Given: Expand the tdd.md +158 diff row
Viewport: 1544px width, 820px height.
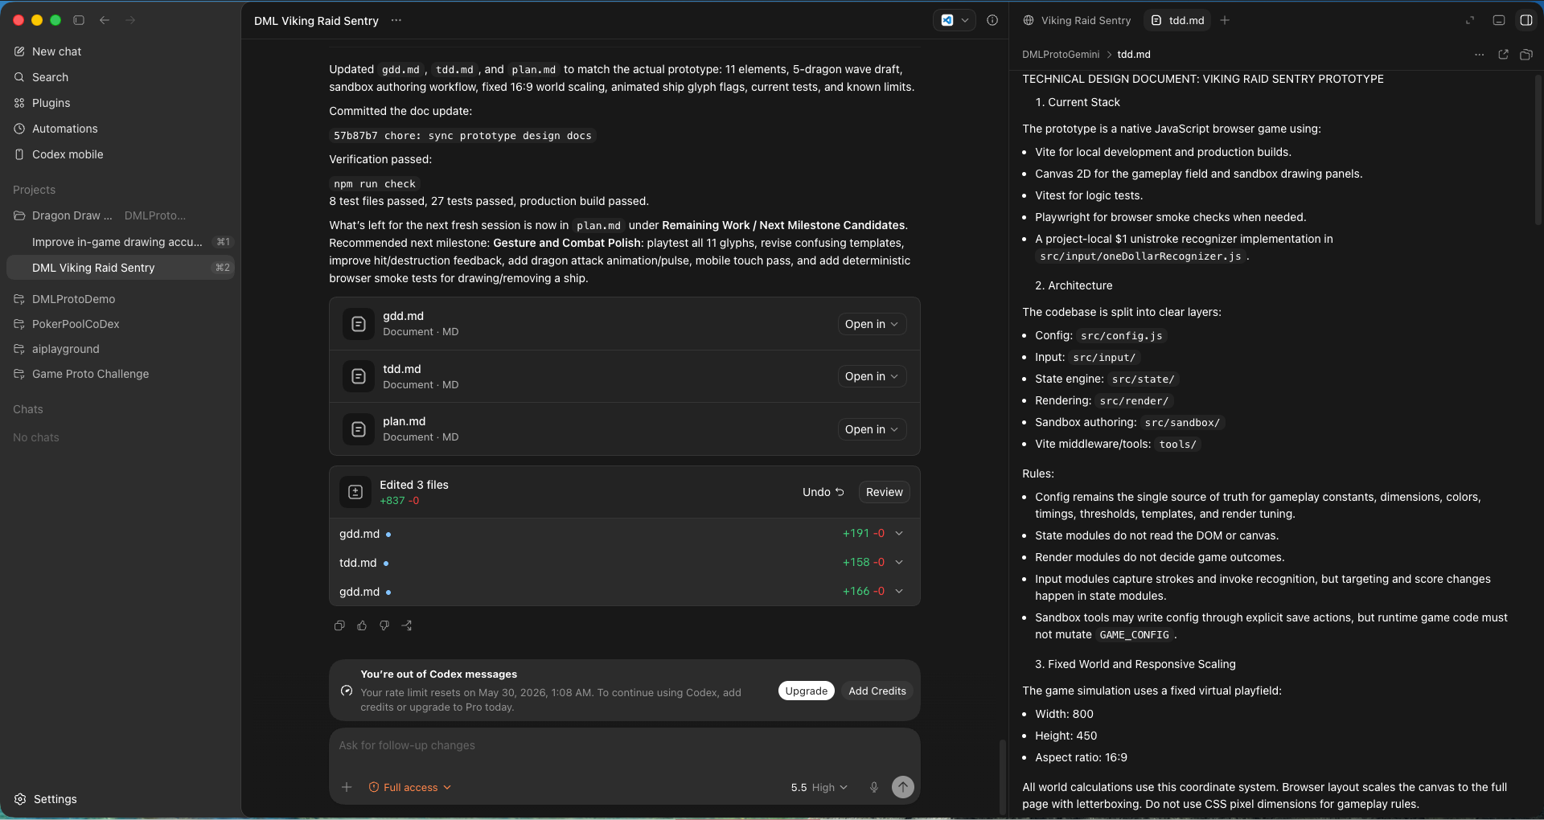Looking at the screenshot, I should (x=624, y=563).
